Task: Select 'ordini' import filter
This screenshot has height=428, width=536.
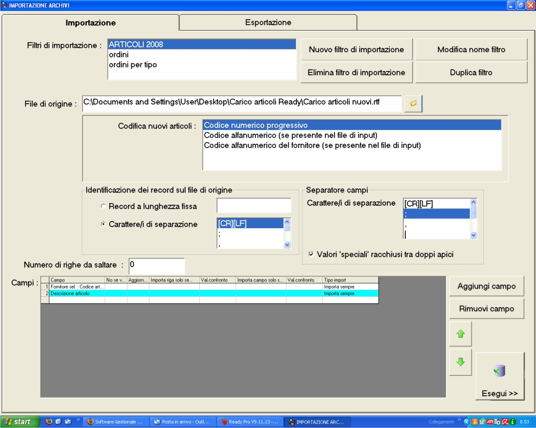Action: [202, 55]
